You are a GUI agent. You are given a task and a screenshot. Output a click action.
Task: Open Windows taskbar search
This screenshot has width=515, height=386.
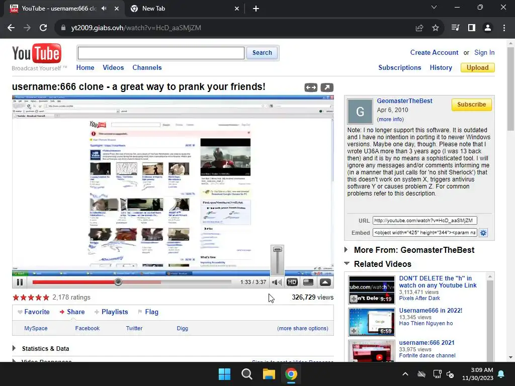coord(246,374)
